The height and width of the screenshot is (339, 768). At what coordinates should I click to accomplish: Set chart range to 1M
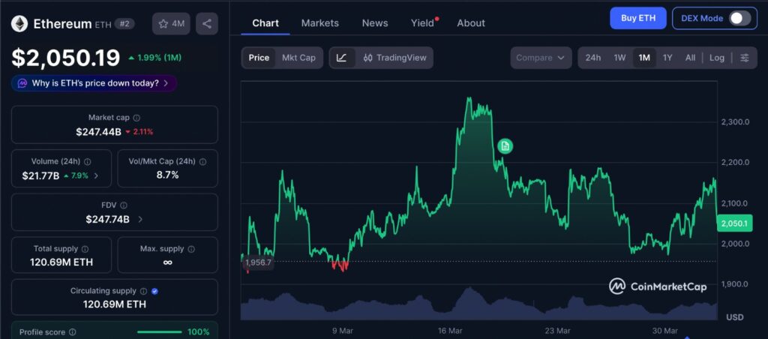[644, 58]
